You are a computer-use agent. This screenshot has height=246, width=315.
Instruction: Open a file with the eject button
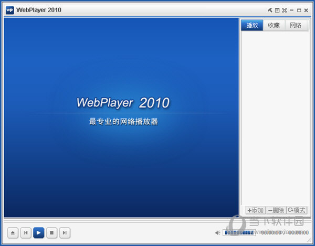[x=13, y=233]
